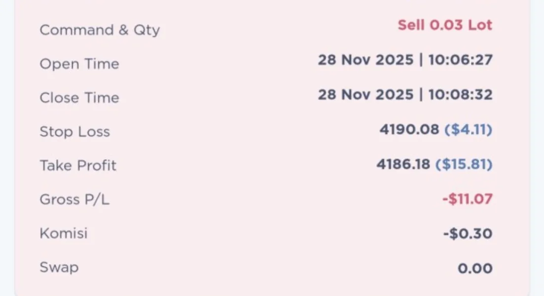Select the -$0.30 commission value
Image resolution: width=544 pixels, height=296 pixels.
(468, 233)
